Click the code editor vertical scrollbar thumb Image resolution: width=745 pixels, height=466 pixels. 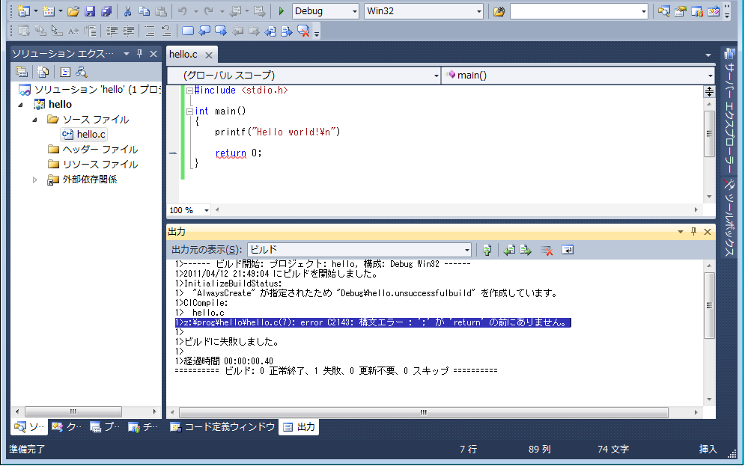click(x=709, y=134)
